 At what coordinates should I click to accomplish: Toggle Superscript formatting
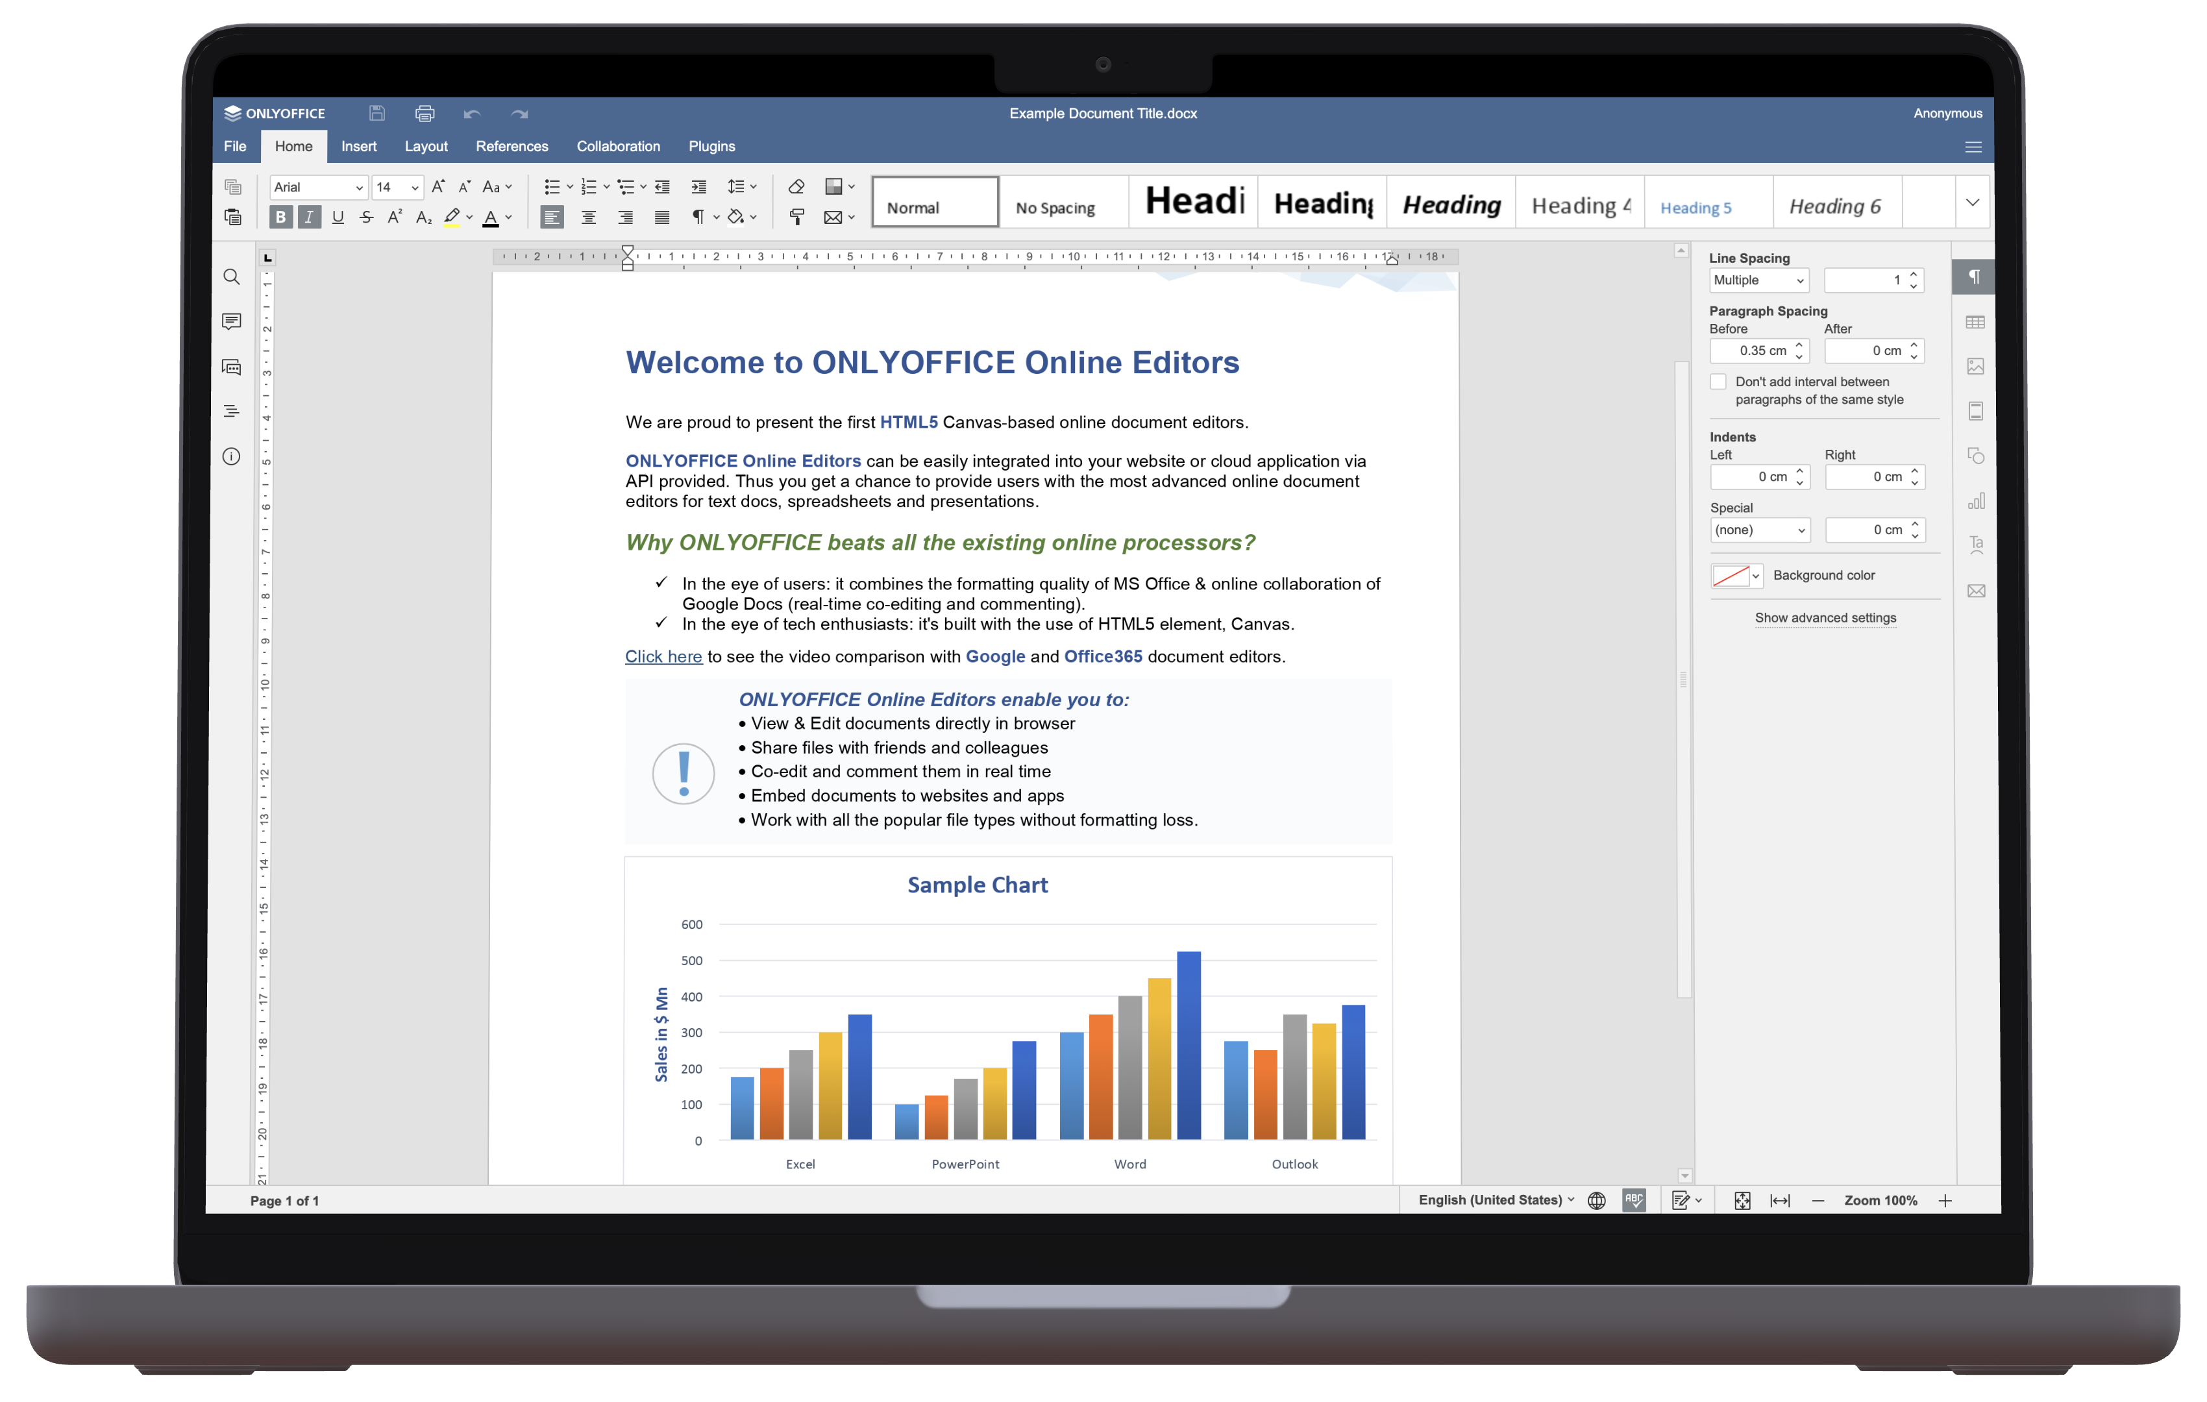click(395, 217)
